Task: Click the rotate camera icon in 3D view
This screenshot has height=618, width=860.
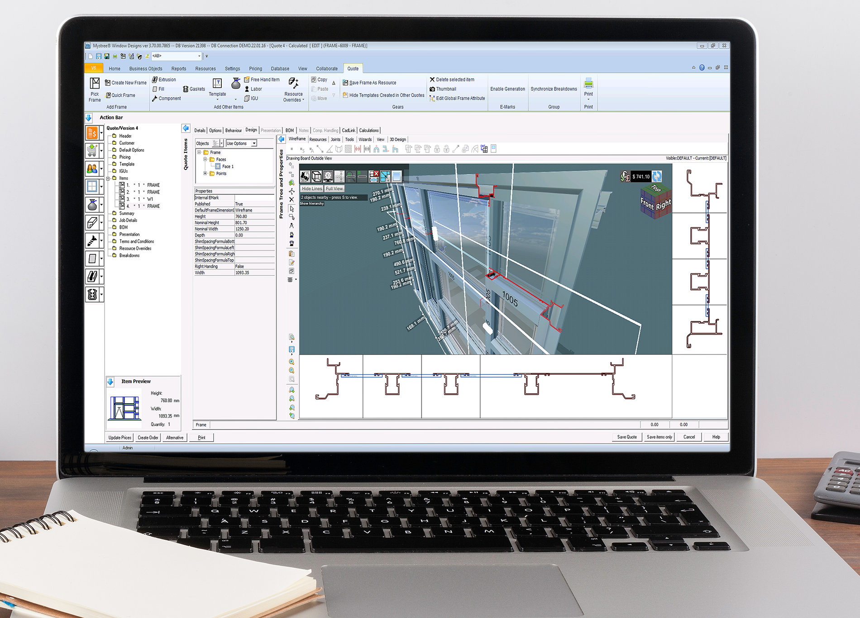Action: click(305, 176)
